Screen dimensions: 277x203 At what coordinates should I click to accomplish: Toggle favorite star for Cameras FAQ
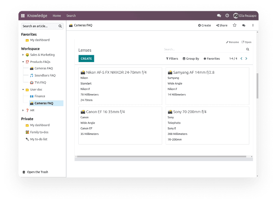pyautogui.click(x=234, y=25)
